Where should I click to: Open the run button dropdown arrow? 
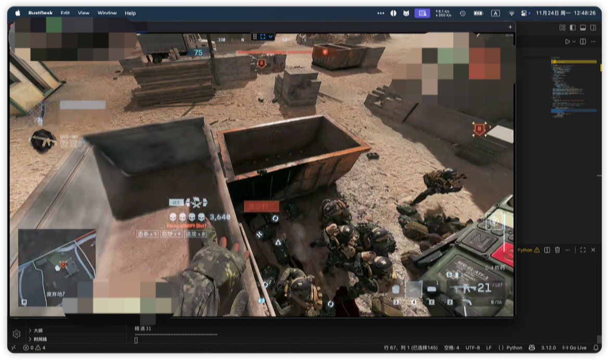point(574,42)
